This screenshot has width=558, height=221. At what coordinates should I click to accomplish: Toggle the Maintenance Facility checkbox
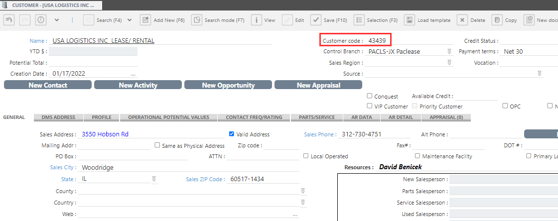(x=418, y=156)
